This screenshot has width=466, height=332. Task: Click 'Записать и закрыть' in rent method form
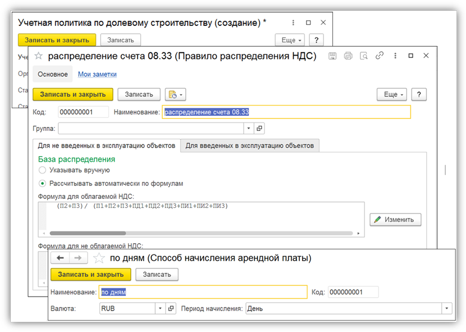pyautogui.click(x=90, y=274)
